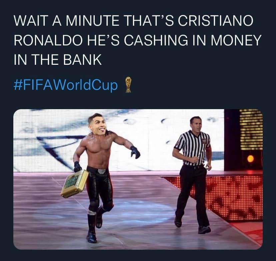Open the #FIFAWorldCup hashtag link
This screenshot has height=261, width=276.
(x=65, y=85)
